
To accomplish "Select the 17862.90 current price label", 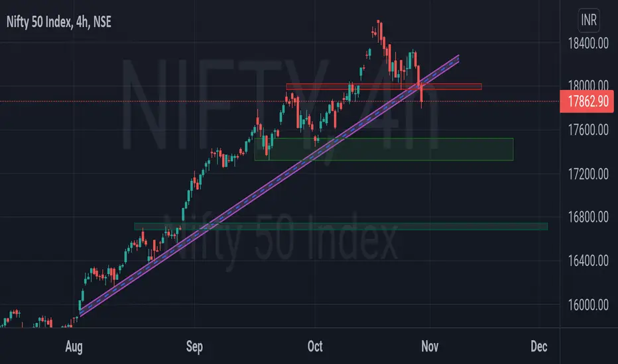I will point(587,101).
